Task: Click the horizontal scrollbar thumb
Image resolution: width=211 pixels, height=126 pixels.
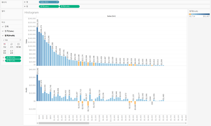Action: tap(64, 123)
